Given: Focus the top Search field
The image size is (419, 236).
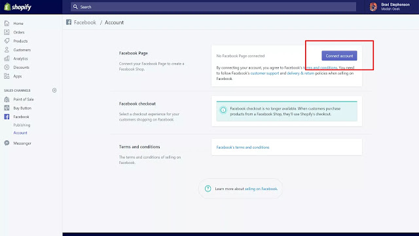Looking at the screenshot, I should [213, 7].
